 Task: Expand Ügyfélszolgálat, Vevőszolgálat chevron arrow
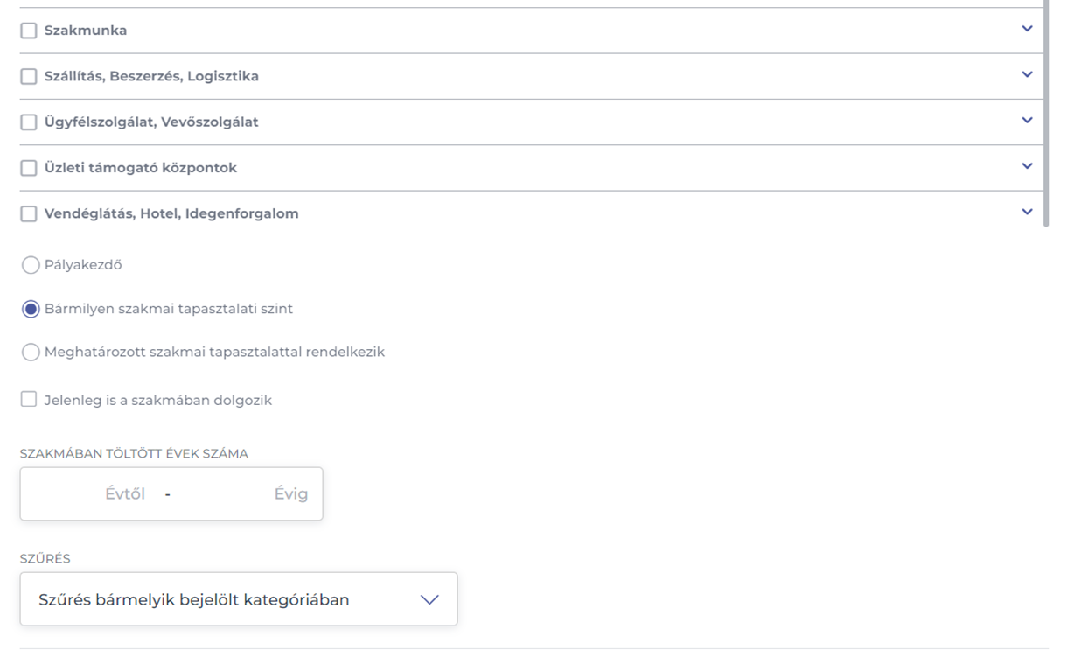tap(1027, 120)
